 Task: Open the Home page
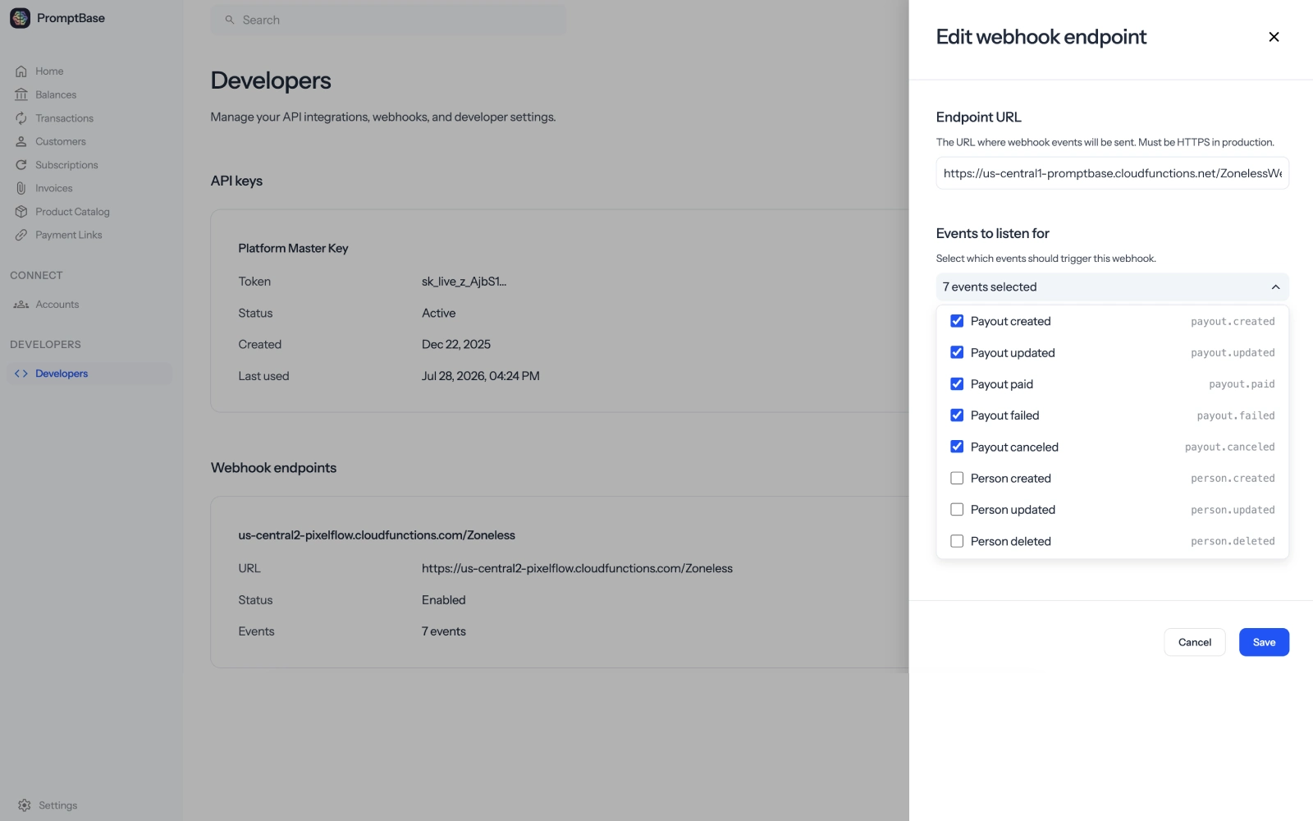pyautogui.click(x=49, y=71)
